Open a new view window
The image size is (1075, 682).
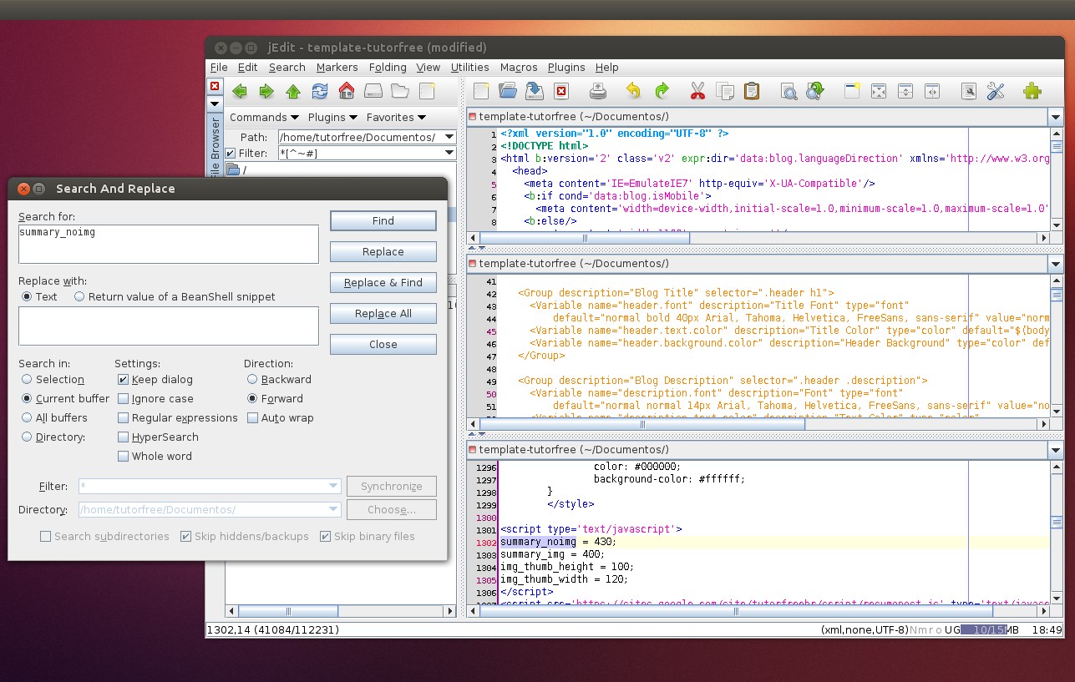click(852, 92)
